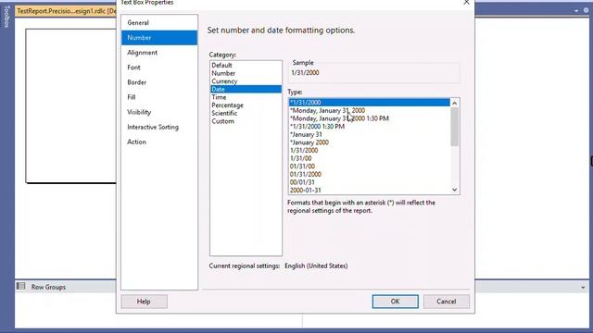Screen dimensions: 593x333
Task: Open the Row Groups panel dropdown arrow
Action: pyautogui.click(x=583, y=288)
